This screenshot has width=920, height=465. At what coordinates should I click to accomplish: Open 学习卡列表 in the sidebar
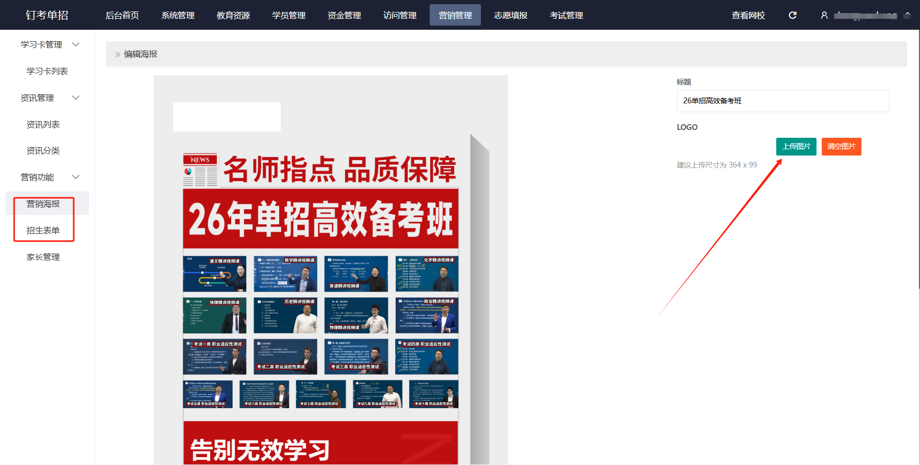(47, 71)
